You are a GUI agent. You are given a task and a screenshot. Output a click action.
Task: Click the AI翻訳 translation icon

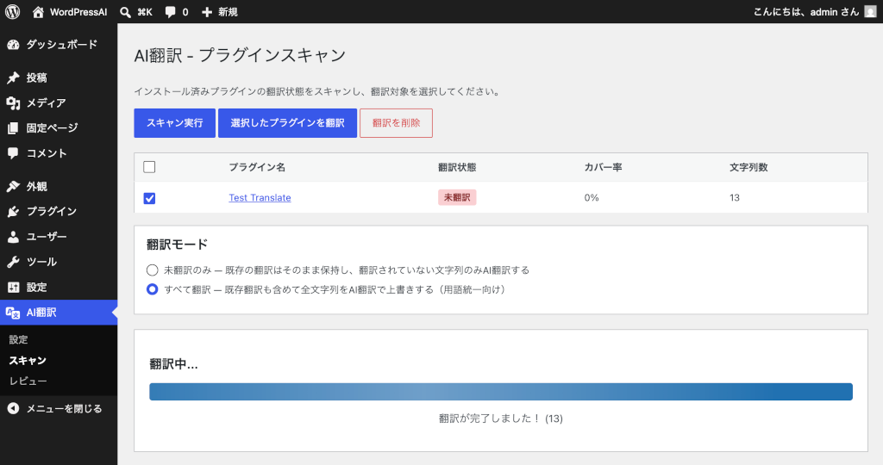tap(13, 313)
